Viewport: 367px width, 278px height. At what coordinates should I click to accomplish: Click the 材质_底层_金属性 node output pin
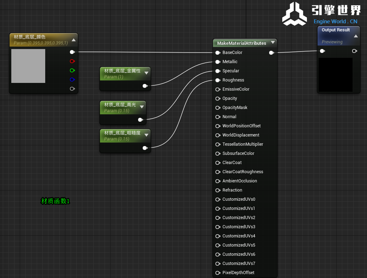tap(145, 86)
